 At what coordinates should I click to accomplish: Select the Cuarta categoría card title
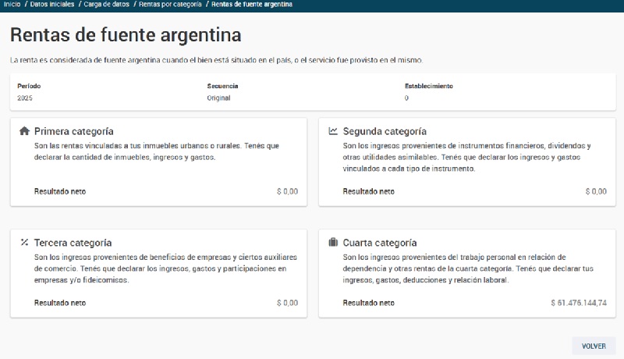coord(380,243)
